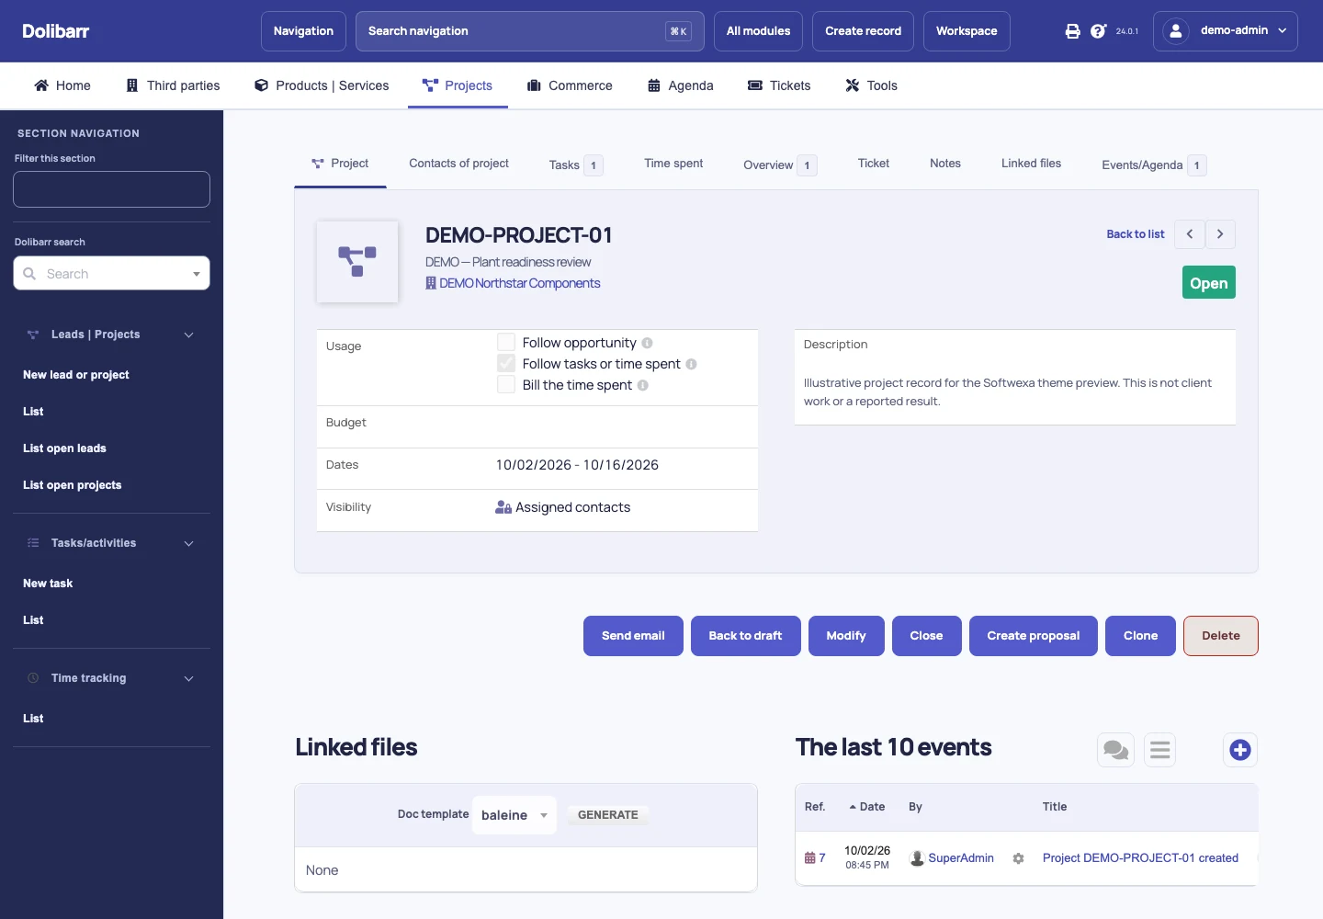Click info icon beside Bill the time spent
Screen dimensions: 1323x919
(x=643, y=385)
